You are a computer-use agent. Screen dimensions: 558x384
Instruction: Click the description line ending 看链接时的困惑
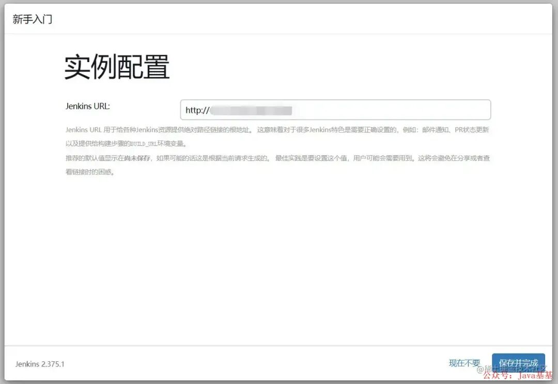pos(90,172)
